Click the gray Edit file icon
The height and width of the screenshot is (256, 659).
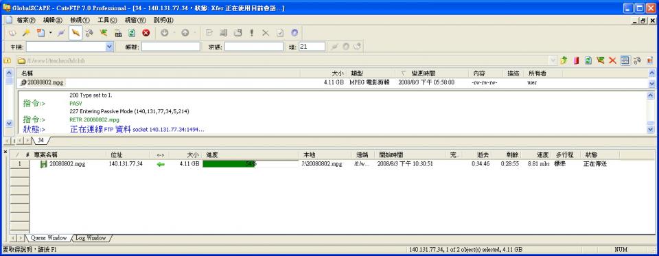tap(209, 33)
